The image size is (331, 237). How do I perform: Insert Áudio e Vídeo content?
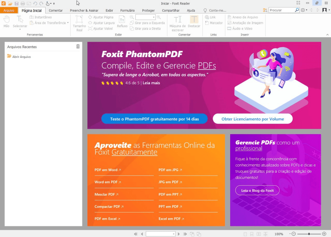tap(242, 28)
